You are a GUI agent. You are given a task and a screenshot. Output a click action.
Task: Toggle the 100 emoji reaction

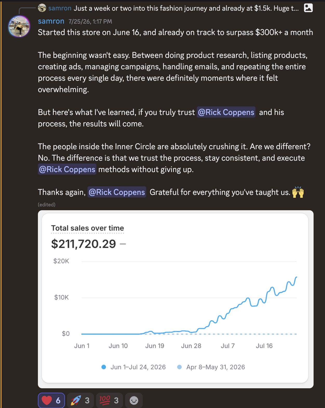(x=109, y=400)
